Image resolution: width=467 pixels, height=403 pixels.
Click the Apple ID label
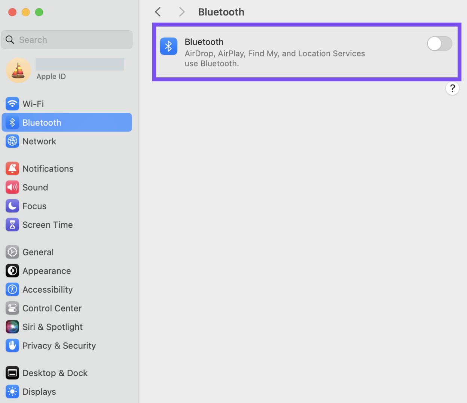point(51,76)
